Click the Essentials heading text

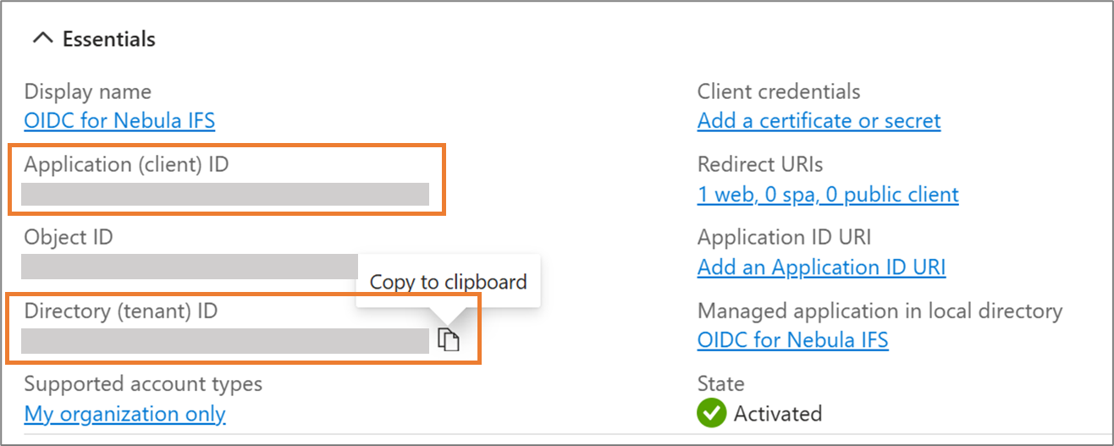click(x=109, y=39)
